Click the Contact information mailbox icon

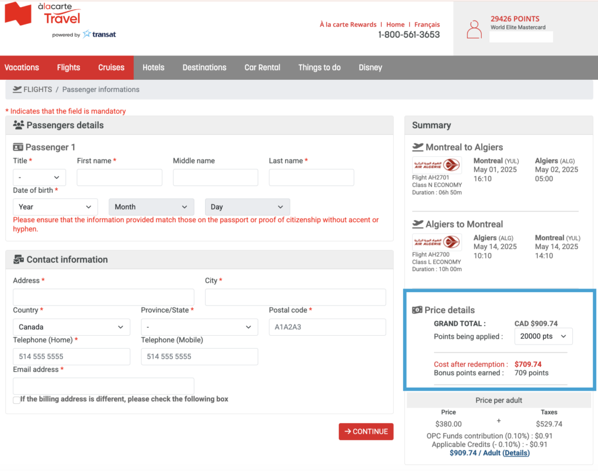click(x=18, y=259)
